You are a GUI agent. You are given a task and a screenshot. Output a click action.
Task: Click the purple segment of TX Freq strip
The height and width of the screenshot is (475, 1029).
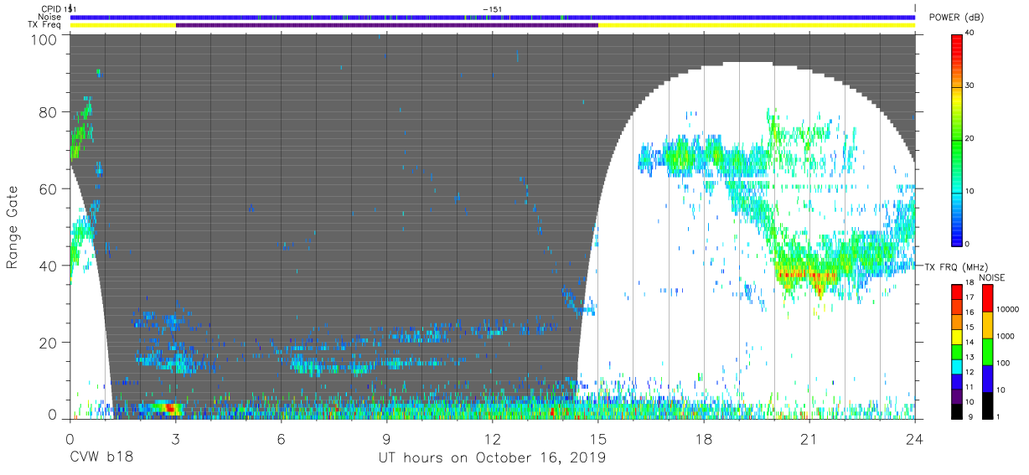coord(387,25)
